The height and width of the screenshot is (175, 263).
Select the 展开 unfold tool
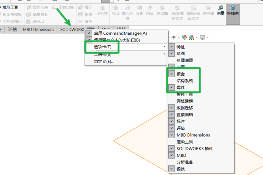[x=85, y=7]
